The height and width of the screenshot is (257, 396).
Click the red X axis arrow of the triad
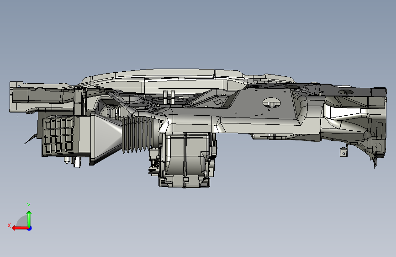[x=20, y=228]
